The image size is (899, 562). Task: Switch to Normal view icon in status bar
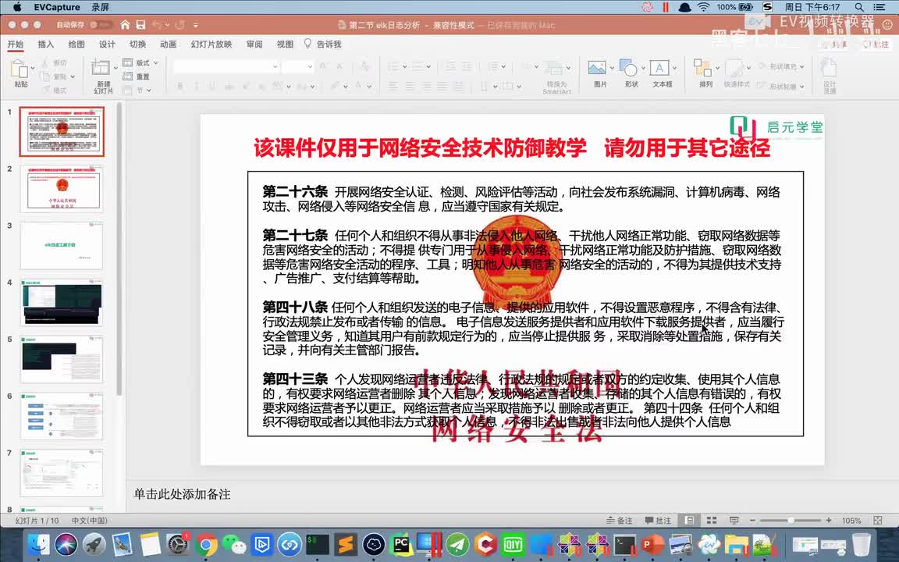[690, 520]
